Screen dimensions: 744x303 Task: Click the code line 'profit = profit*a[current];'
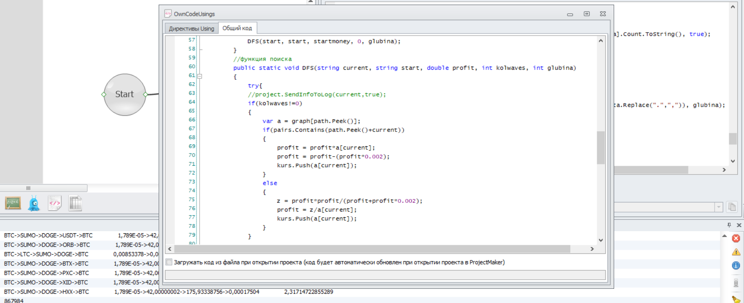click(x=326, y=148)
